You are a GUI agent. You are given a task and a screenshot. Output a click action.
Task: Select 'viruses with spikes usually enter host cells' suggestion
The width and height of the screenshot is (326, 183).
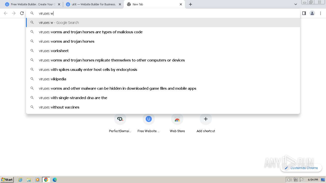(x=163, y=70)
